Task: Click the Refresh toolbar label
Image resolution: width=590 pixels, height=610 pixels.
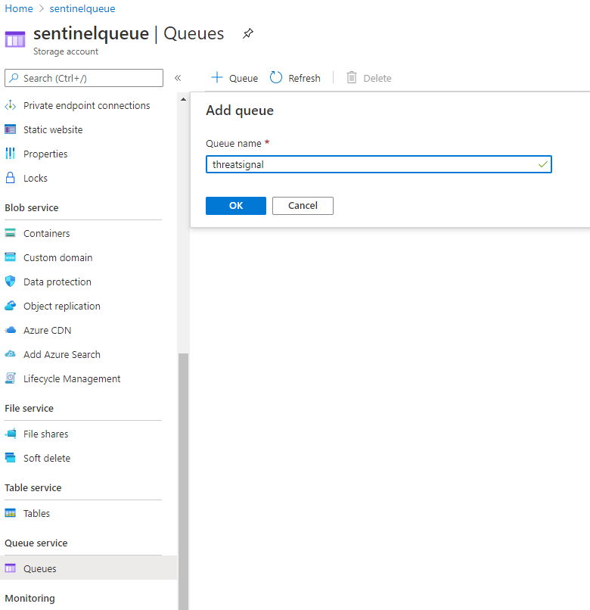Action: point(304,78)
